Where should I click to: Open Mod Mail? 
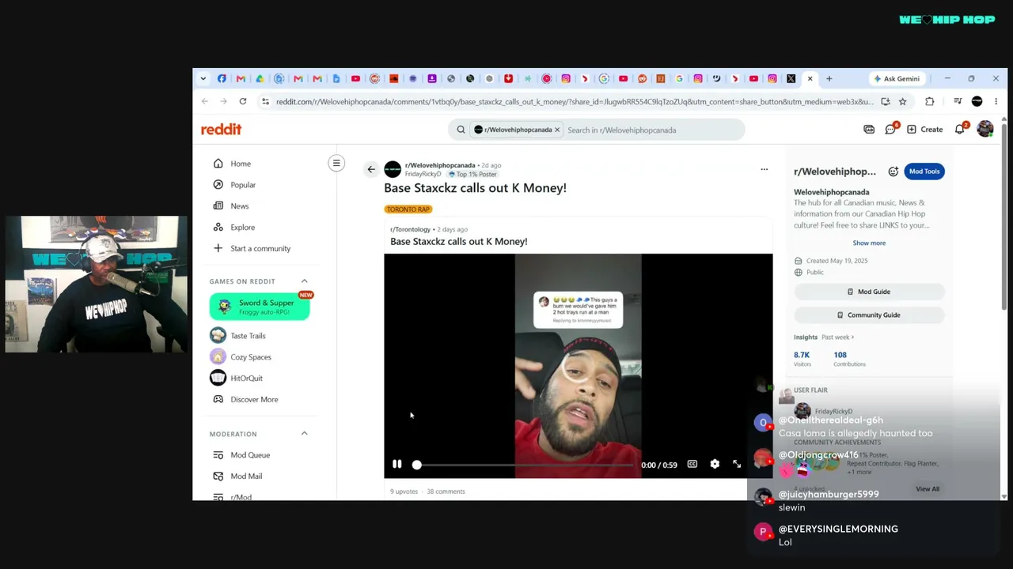pos(246,477)
